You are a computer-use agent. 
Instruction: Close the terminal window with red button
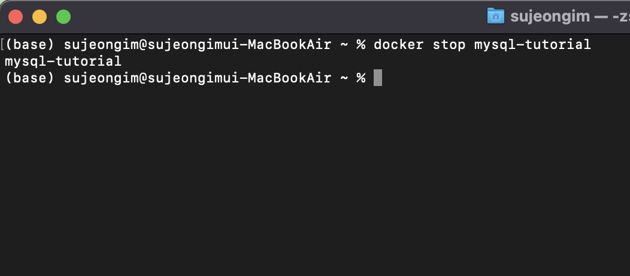coord(16,17)
